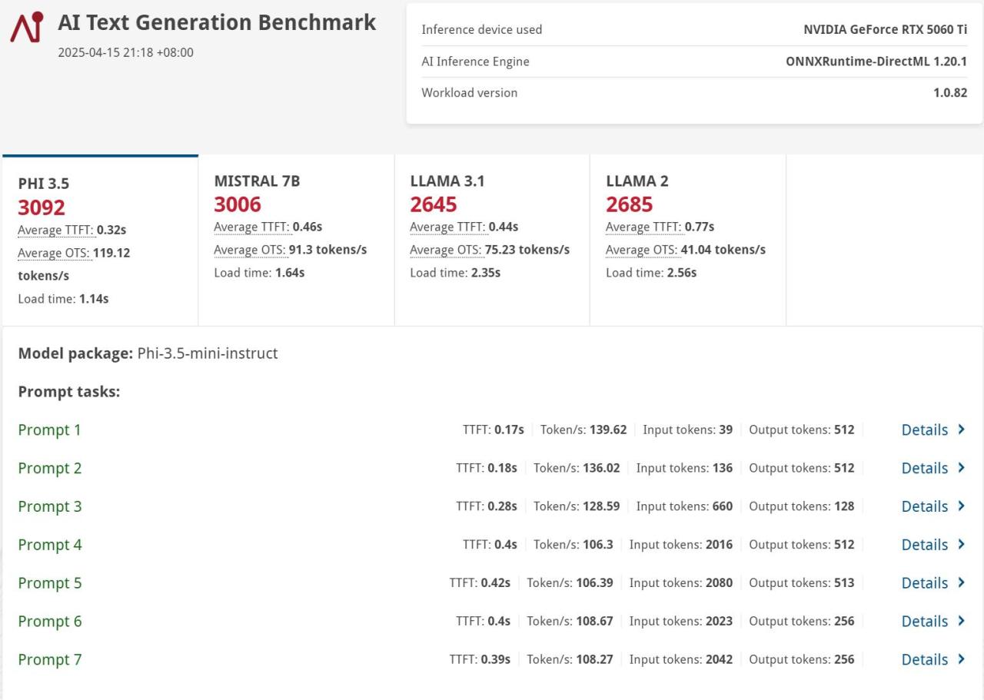
Task: Switch to the MISTRAL 7B tab
Action: point(257,181)
